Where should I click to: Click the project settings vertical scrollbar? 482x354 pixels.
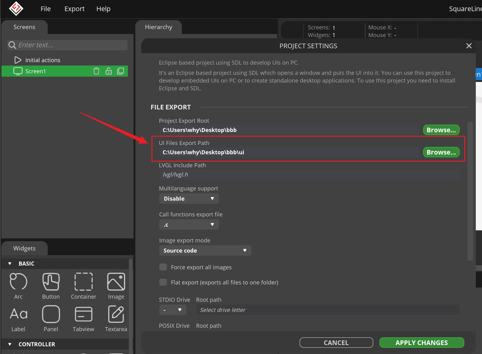coord(470,191)
